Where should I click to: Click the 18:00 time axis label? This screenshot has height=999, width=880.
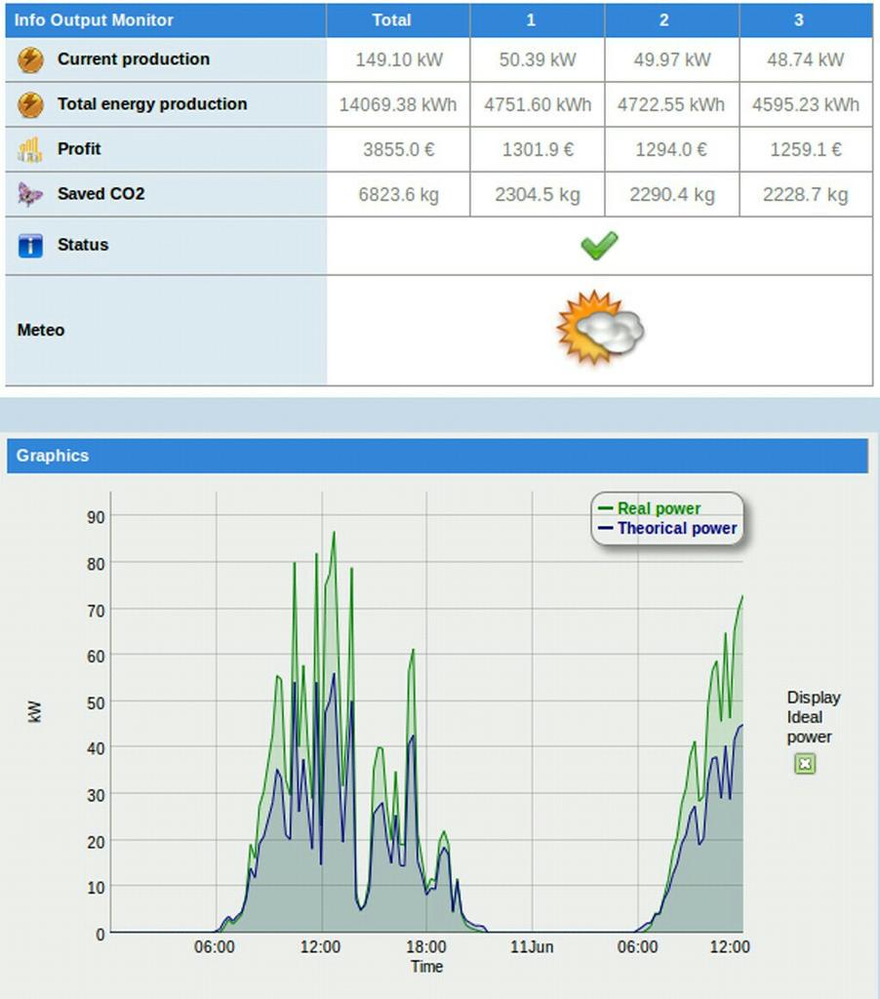coord(425,946)
